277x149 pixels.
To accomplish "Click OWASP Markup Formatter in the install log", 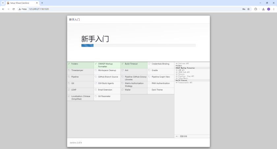I will 185,68.
